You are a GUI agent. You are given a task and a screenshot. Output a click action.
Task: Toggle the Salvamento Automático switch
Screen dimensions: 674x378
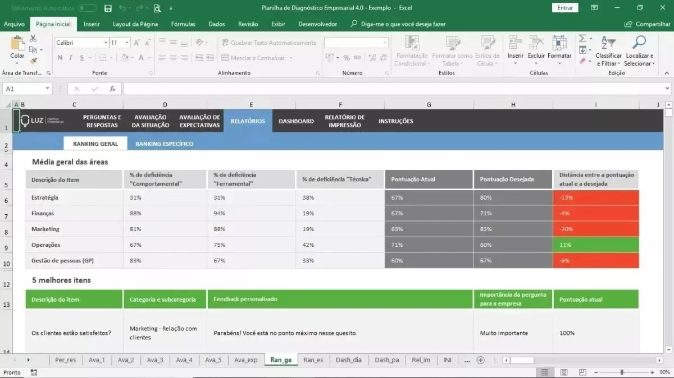87,8
